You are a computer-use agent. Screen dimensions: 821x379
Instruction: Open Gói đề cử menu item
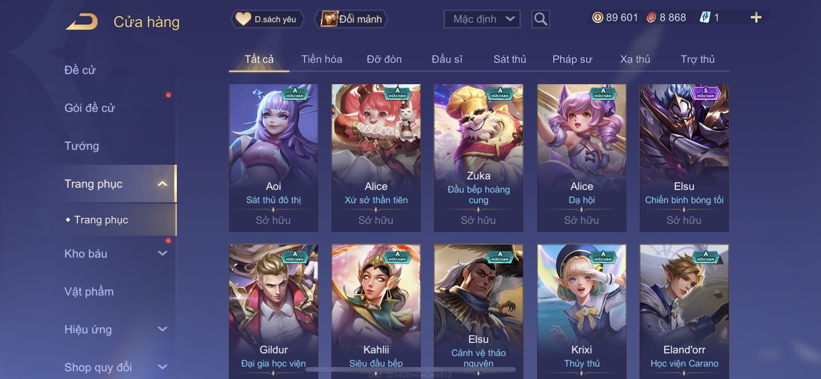tap(89, 108)
